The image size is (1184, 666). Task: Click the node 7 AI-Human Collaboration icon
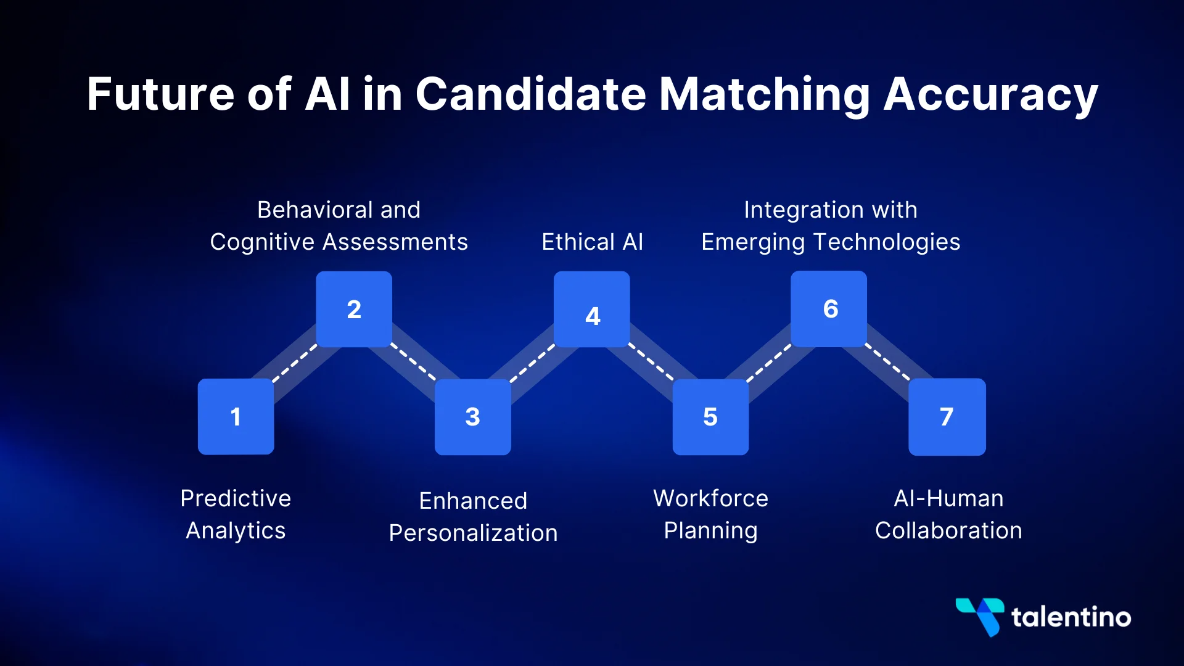[x=947, y=416]
